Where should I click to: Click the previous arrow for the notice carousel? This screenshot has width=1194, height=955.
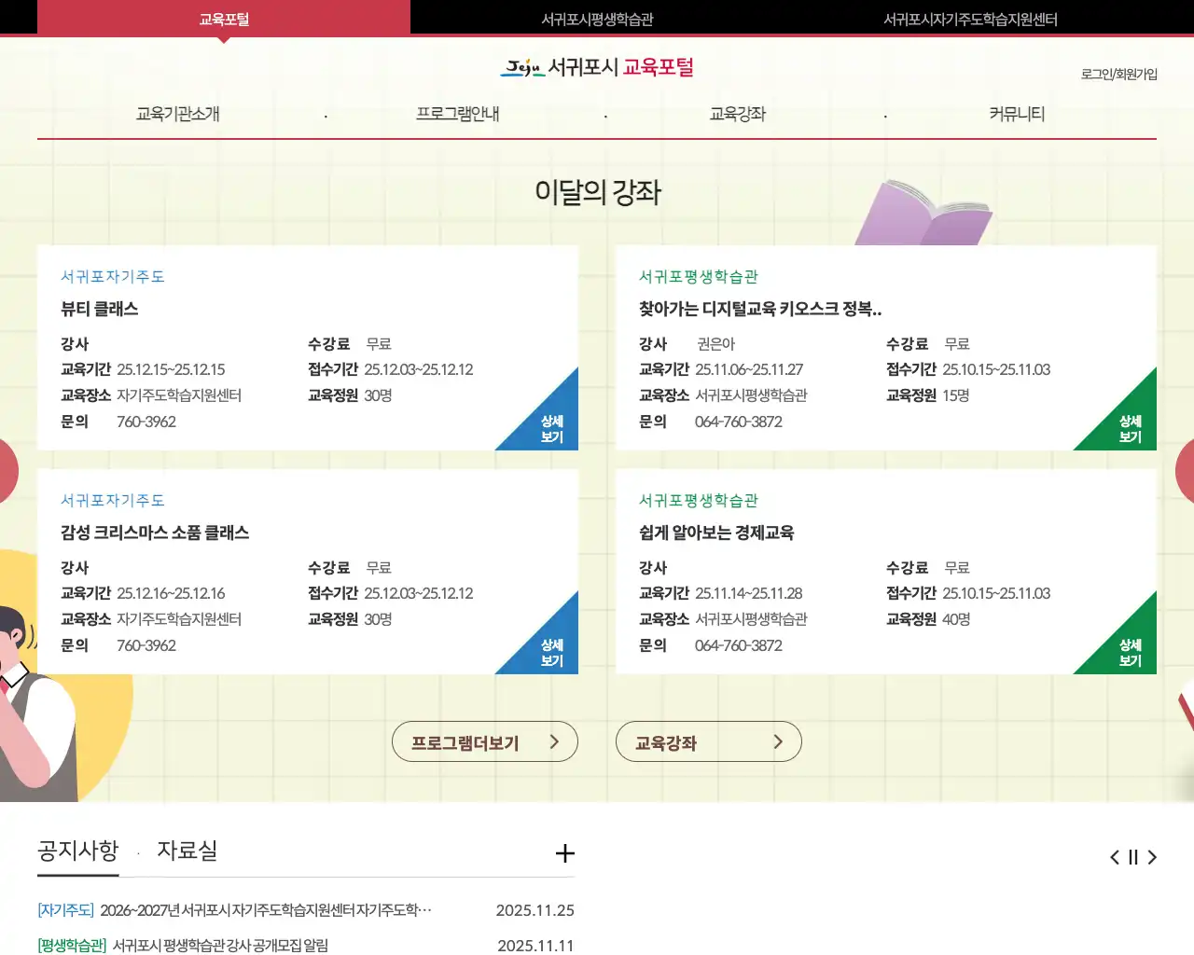click(x=1114, y=856)
